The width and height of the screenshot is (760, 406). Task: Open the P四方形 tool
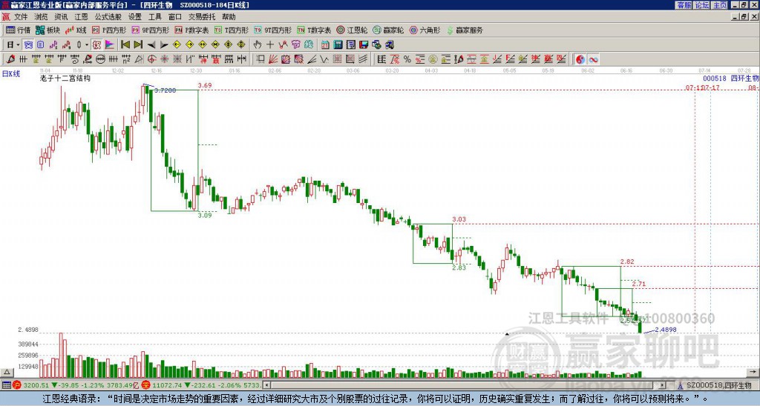click(109, 30)
